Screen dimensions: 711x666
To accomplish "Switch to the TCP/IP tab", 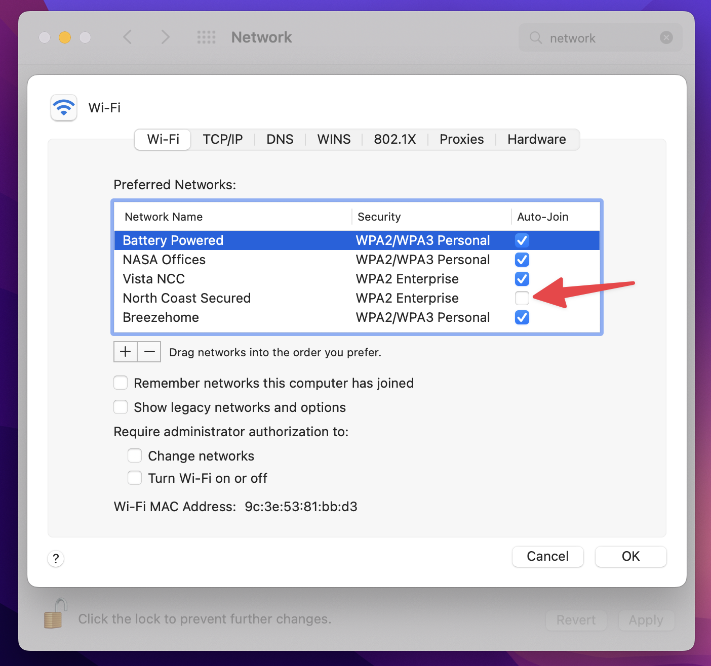I will coord(223,140).
